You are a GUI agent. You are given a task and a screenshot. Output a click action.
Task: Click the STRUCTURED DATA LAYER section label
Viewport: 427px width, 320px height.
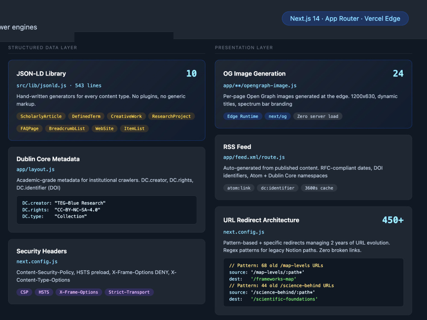42,48
